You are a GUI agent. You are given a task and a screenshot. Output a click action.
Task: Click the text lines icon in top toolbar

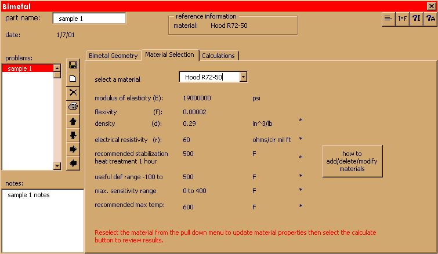click(x=388, y=19)
